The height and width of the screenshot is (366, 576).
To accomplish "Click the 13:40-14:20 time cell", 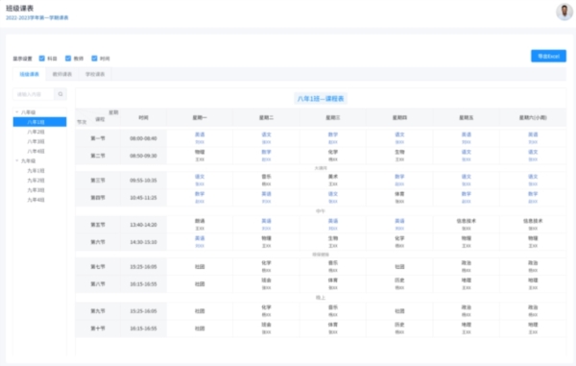I will pyautogui.click(x=143, y=225).
